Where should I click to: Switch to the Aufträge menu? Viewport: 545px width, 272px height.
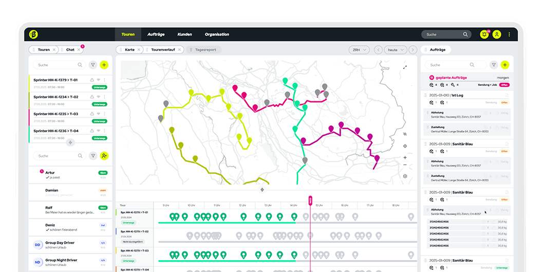click(x=156, y=34)
